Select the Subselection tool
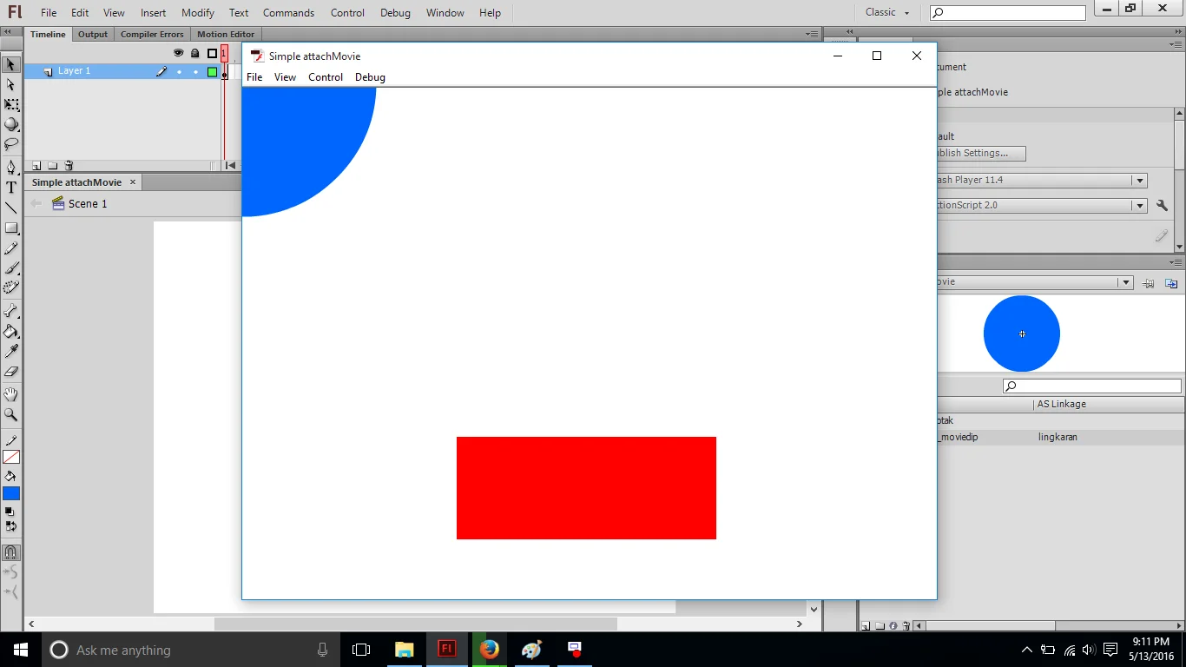This screenshot has width=1186, height=667. (x=10, y=85)
